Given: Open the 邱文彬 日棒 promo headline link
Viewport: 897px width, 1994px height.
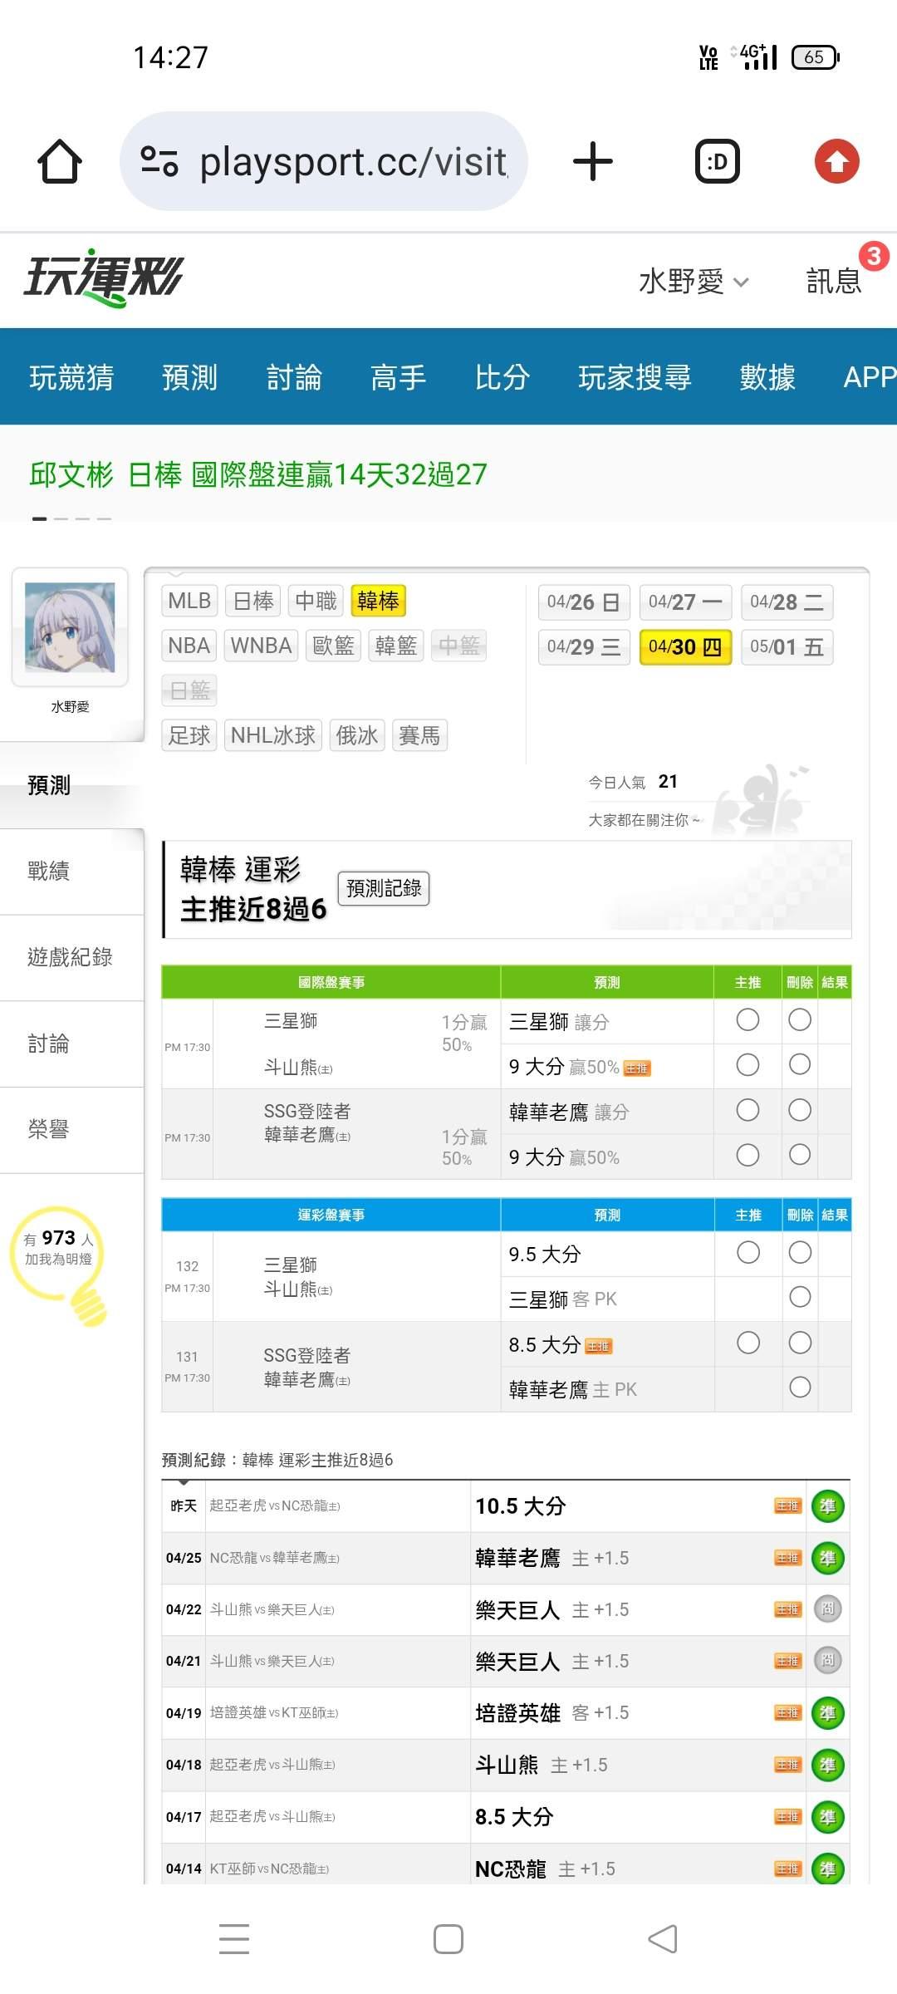Looking at the screenshot, I should pyautogui.click(x=258, y=474).
